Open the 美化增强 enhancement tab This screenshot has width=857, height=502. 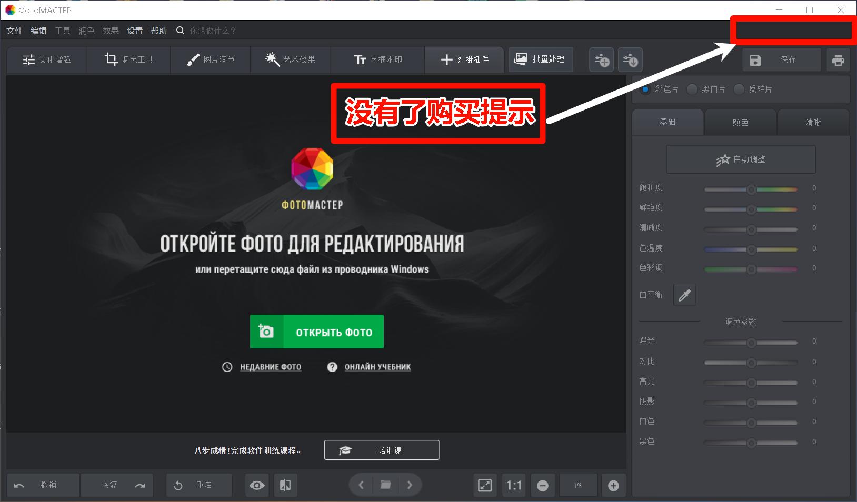tap(47, 59)
